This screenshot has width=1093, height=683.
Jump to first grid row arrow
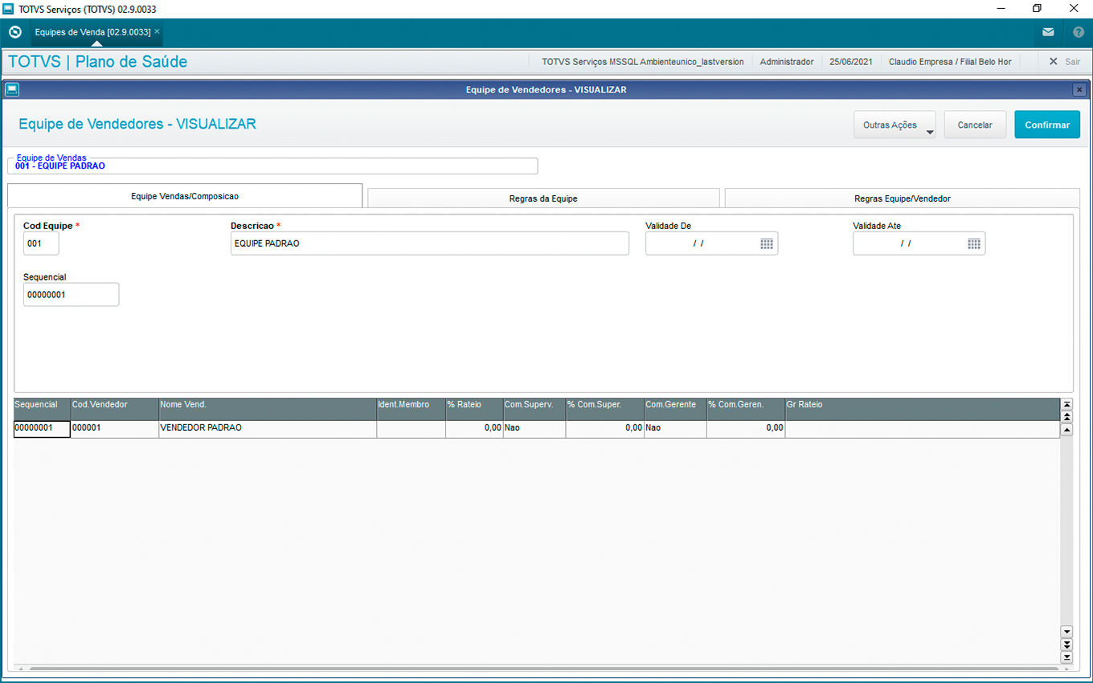point(1066,404)
